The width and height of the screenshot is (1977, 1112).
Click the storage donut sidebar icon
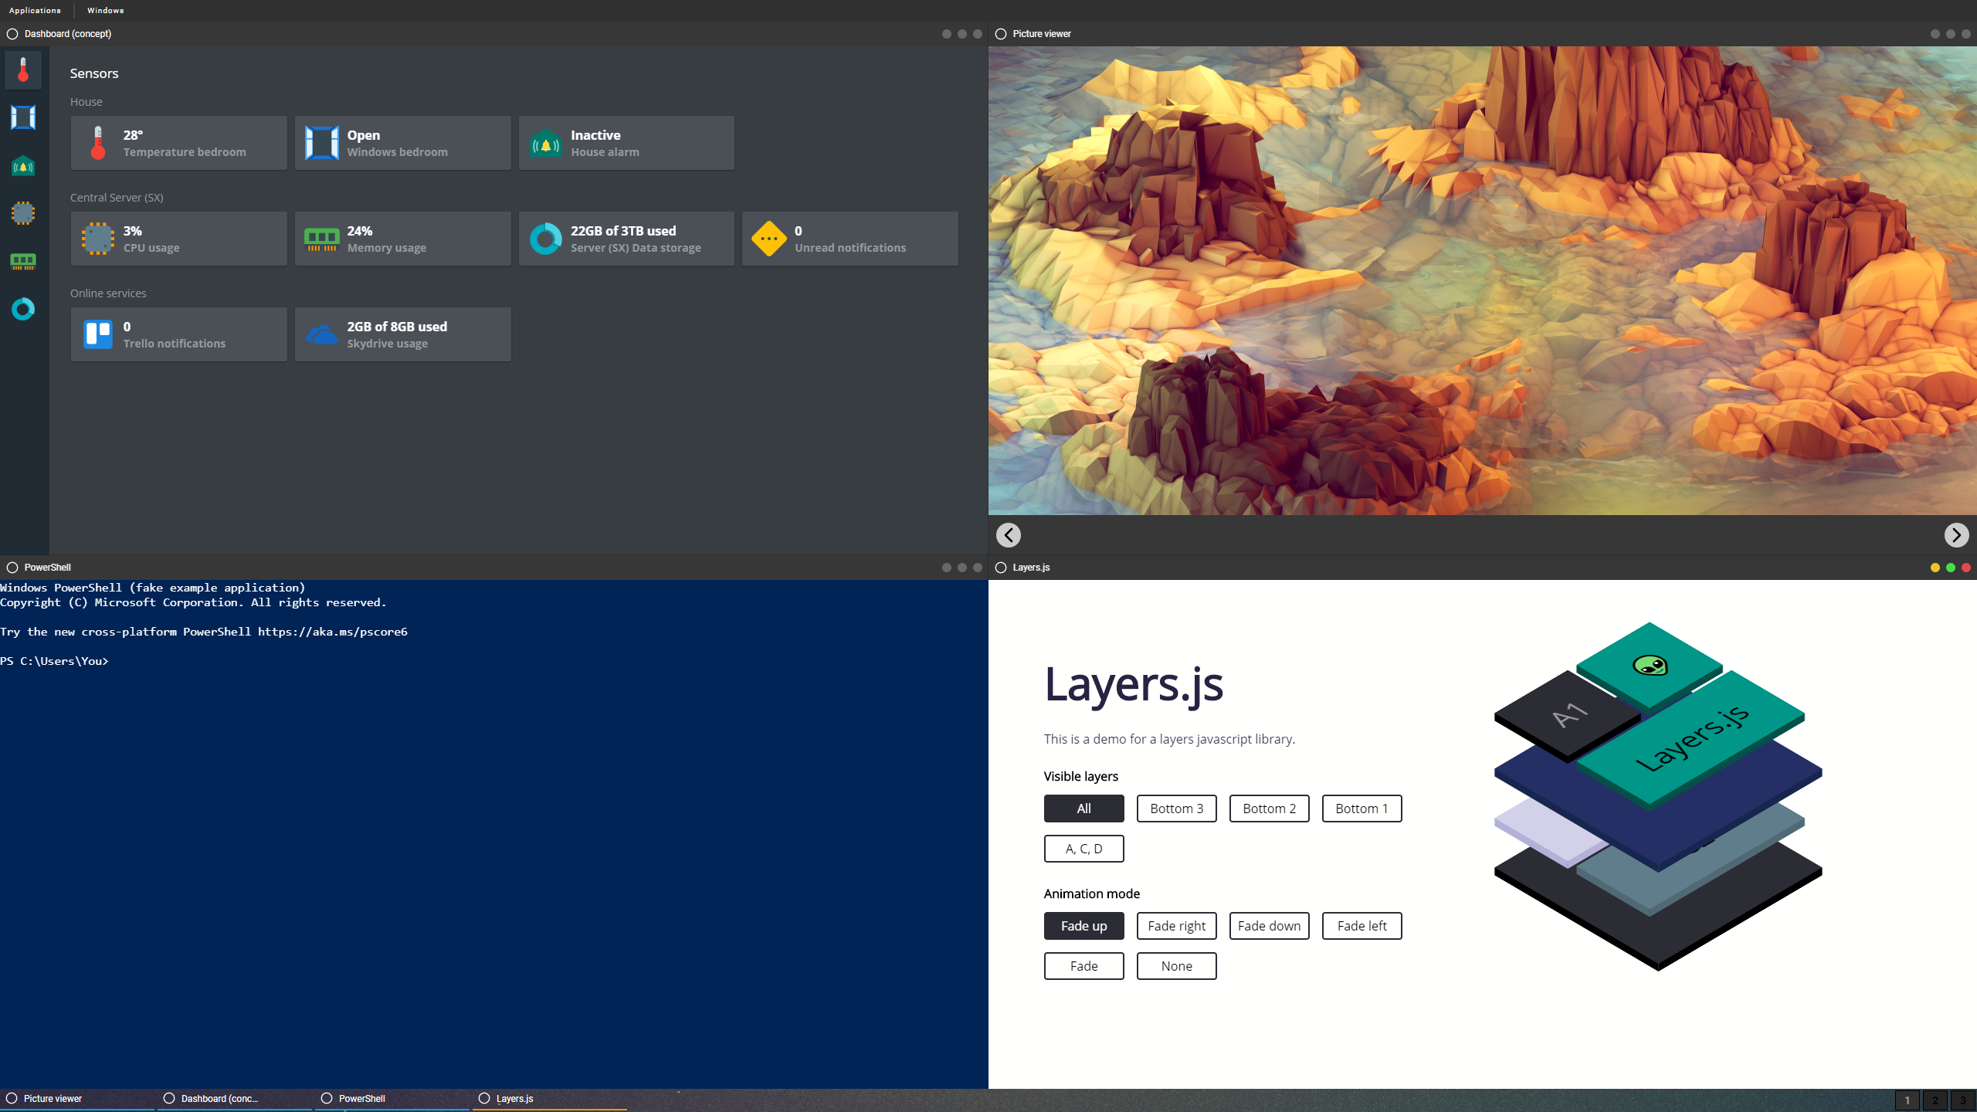coord(23,309)
